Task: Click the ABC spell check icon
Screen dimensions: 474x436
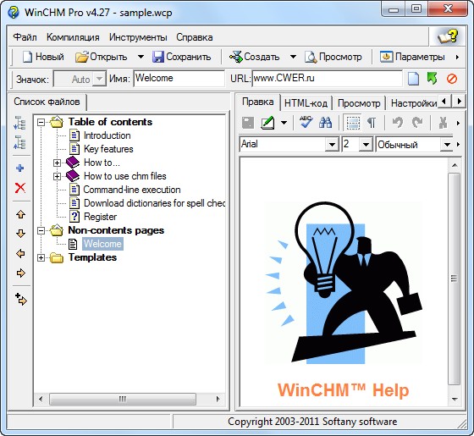Action: 306,123
